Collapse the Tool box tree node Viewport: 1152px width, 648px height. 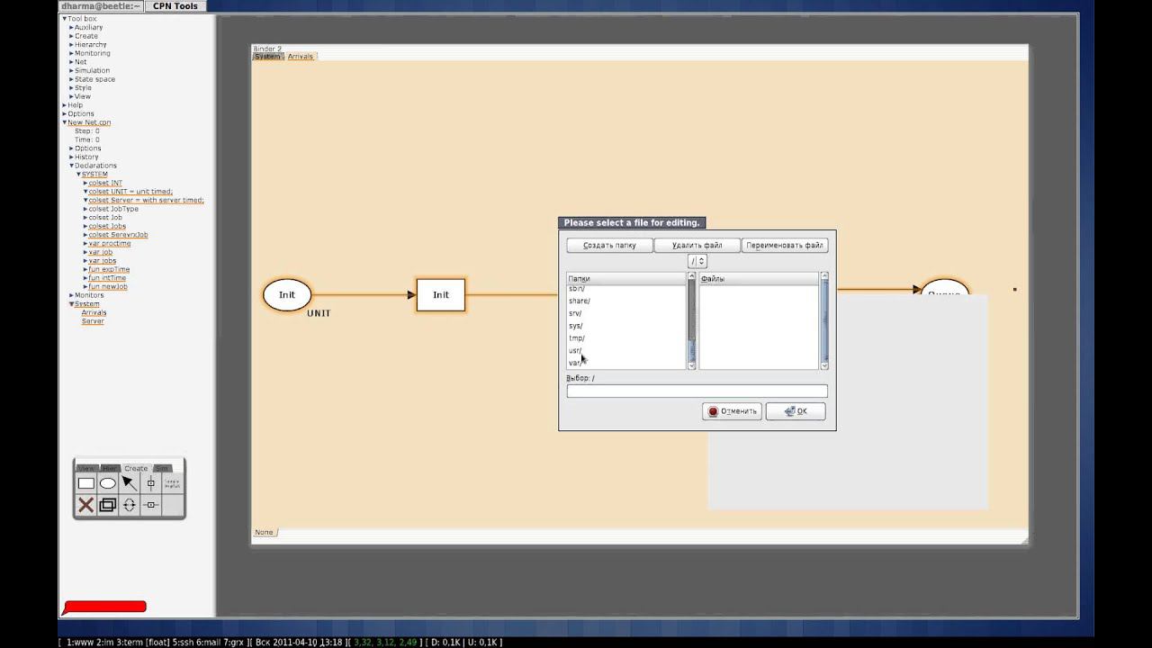point(64,19)
